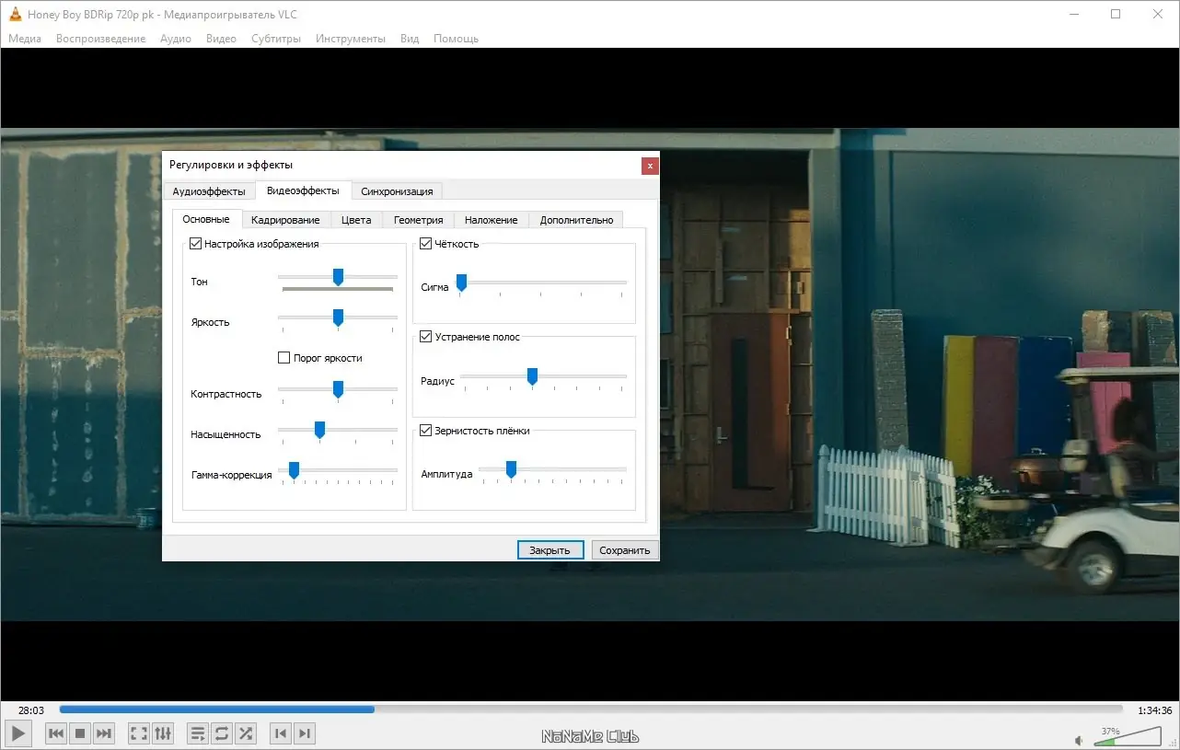This screenshot has height=750, width=1180.
Task: Click the previous track icon
Action: tap(56, 733)
